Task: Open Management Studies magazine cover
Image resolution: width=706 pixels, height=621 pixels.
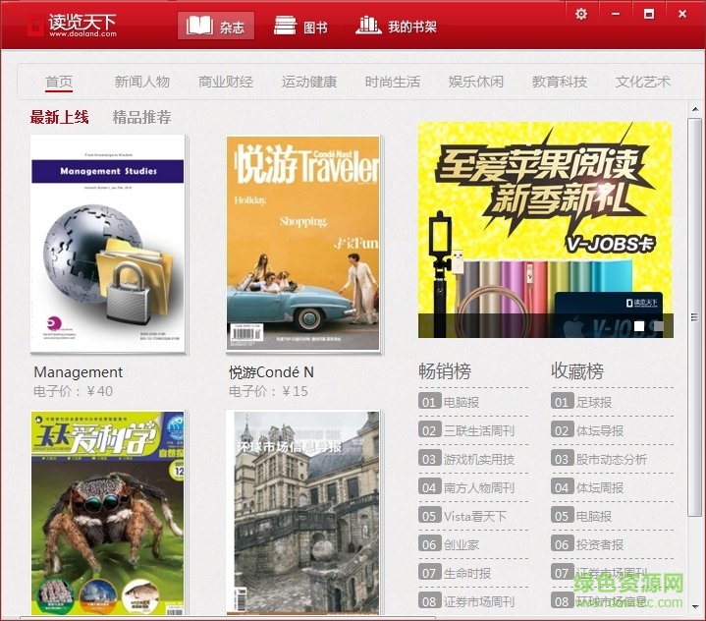Action: click(x=108, y=244)
